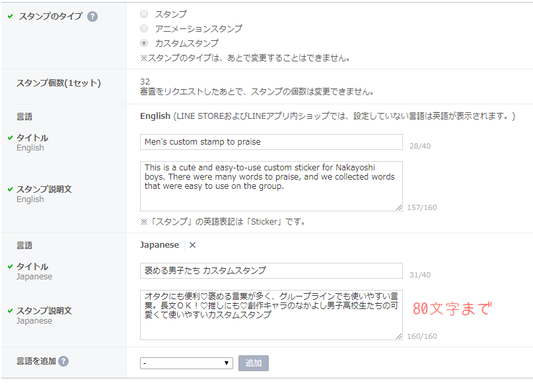Click the red 80文字まで annotation text
Screen dimensions: 533x387
(x=452, y=309)
